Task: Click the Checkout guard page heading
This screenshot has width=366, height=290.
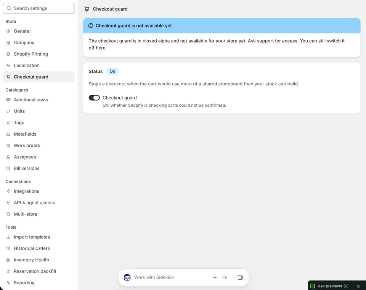Action: (110, 9)
